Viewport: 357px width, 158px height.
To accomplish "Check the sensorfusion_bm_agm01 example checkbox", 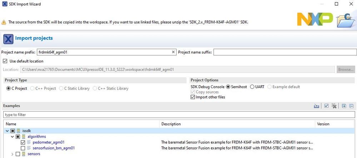I will pos(23,148).
